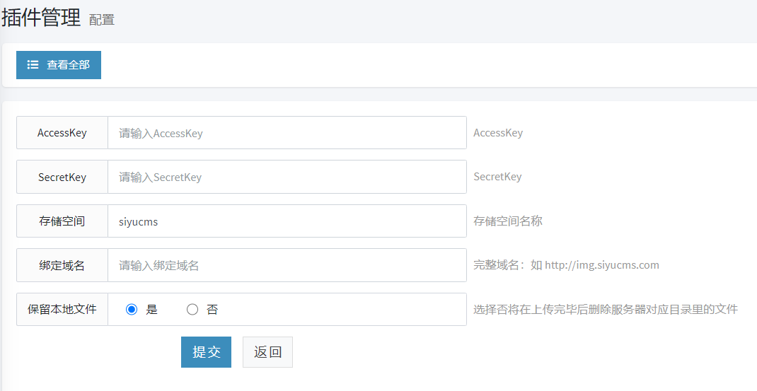This screenshot has width=757, height=391.
Task: Submit the form with 提交 button
Action: pyautogui.click(x=206, y=352)
